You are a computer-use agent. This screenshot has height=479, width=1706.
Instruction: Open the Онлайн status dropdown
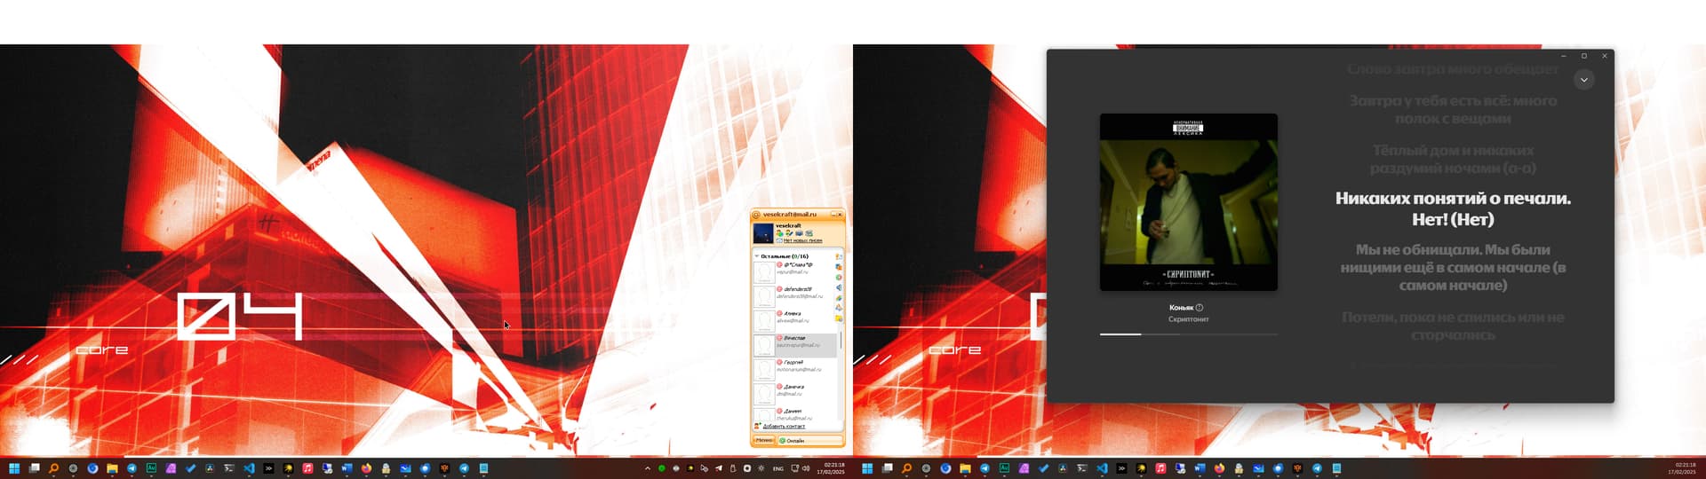point(809,440)
